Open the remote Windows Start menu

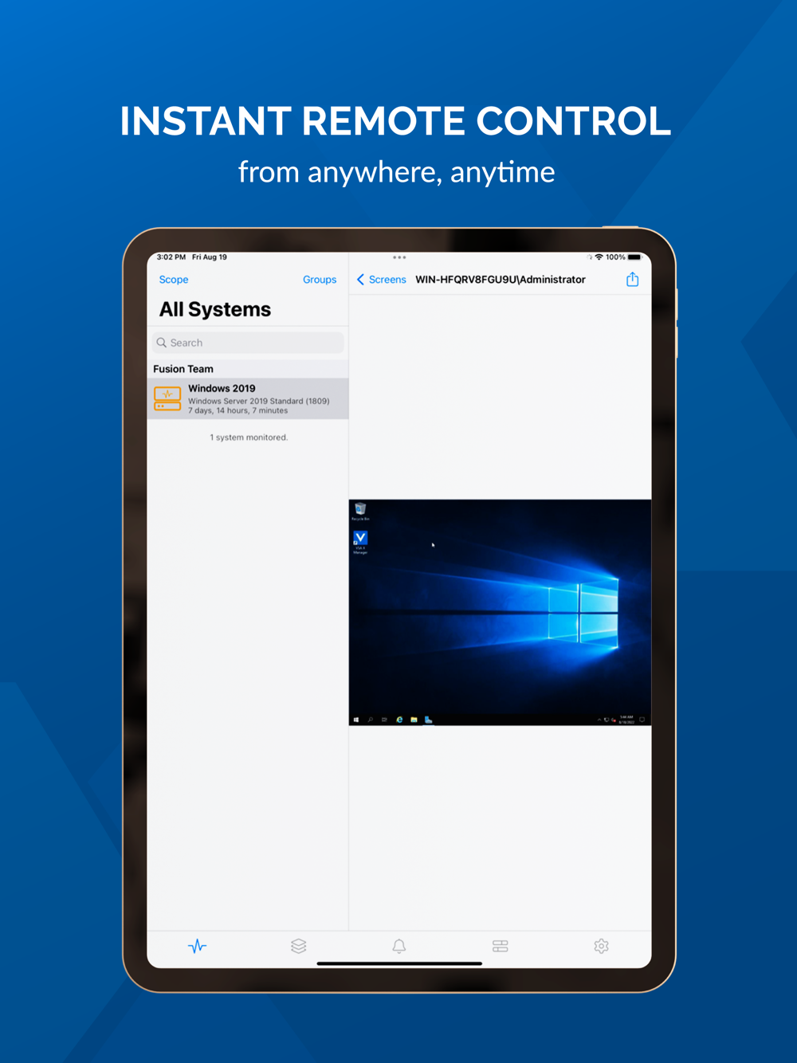coord(355,720)
